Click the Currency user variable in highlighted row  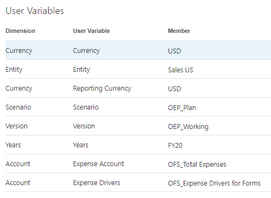(86, 51)
